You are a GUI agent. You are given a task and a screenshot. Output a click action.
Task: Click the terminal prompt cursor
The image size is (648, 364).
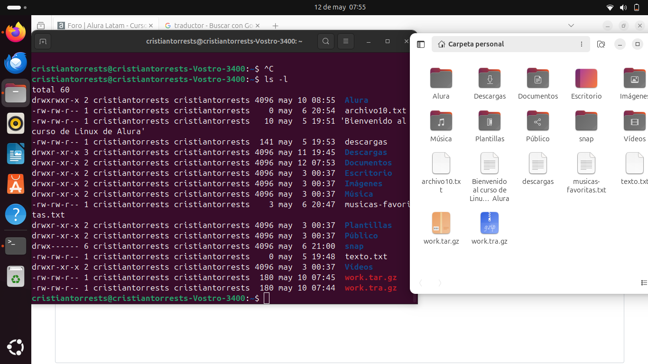pos(267,298)
